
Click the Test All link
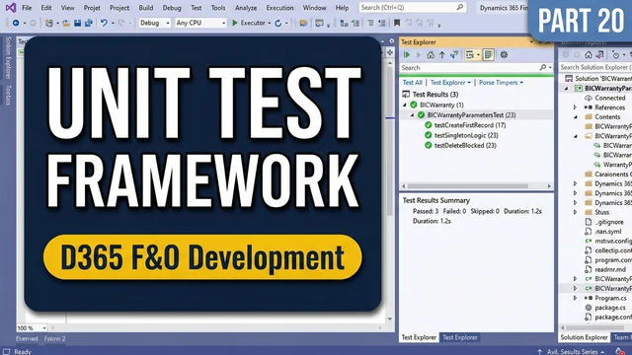pyautogui.click(x=413, y=83)
